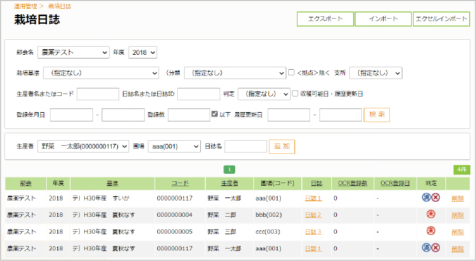Sort the table by 部会 column header
Screen dimensions: 476x261
pyautogui.click(x=26, y=183)
